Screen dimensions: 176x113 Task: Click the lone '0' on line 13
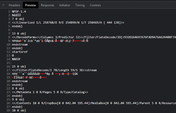tap(13, 55)
